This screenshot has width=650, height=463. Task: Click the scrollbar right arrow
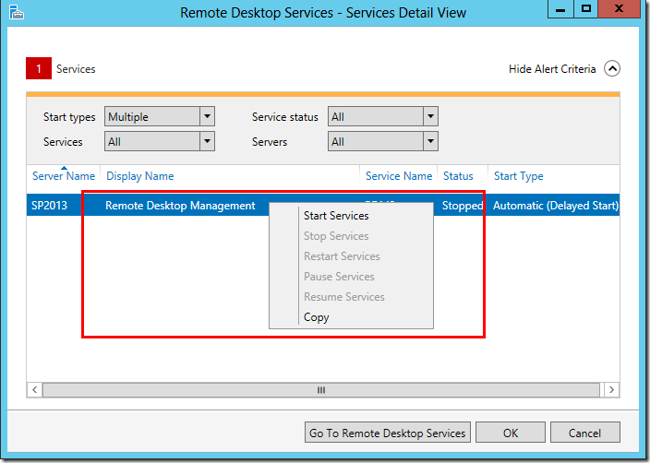pyautogui.click(x=613, y=390)
